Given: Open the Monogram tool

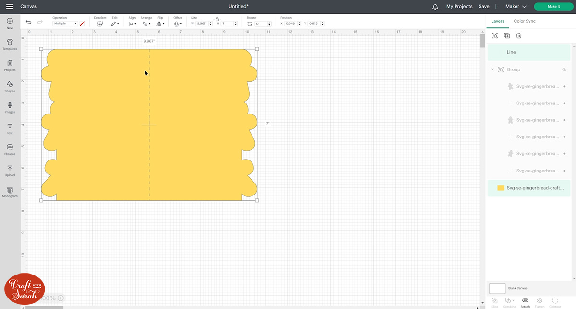Looking at the screenshot, I should coord(10,191).
